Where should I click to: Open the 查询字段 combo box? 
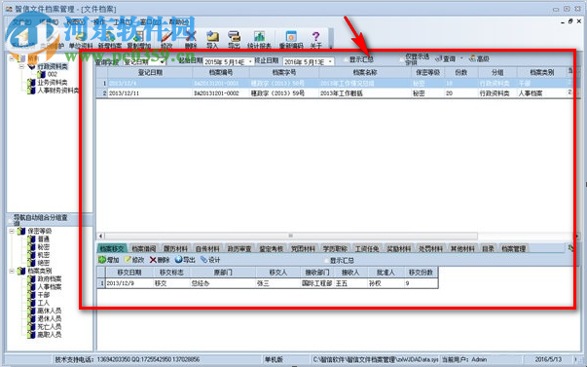click(x=144, y=61)
